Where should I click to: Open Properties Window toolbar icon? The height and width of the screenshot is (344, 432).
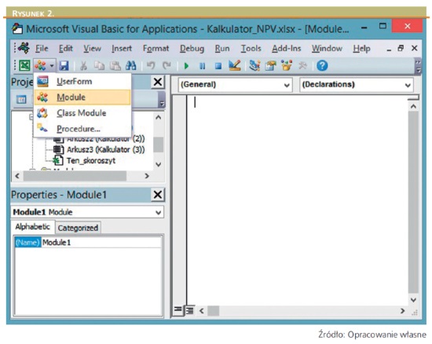pyautogui.click(x=270, y=65)
